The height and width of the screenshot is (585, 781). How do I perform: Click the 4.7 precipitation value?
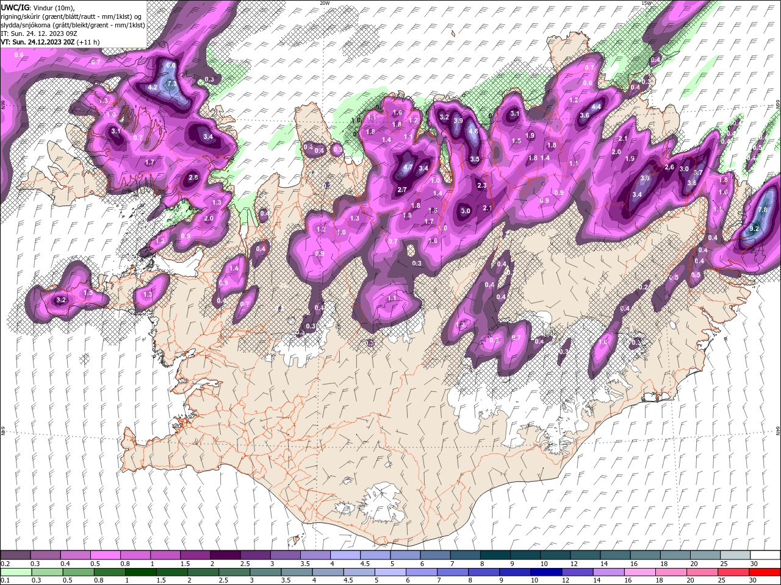point(408,166)
